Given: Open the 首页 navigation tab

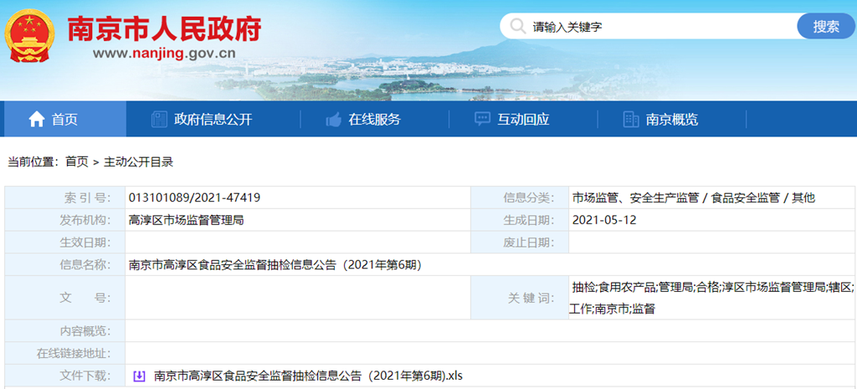Looking at the screenshot, I should click(x=65, y=119).
